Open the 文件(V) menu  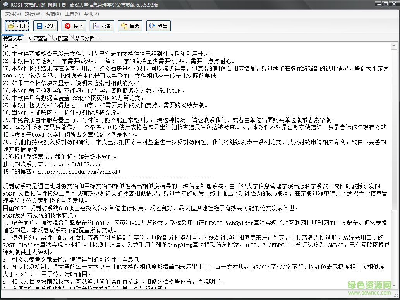click(13, 14)
